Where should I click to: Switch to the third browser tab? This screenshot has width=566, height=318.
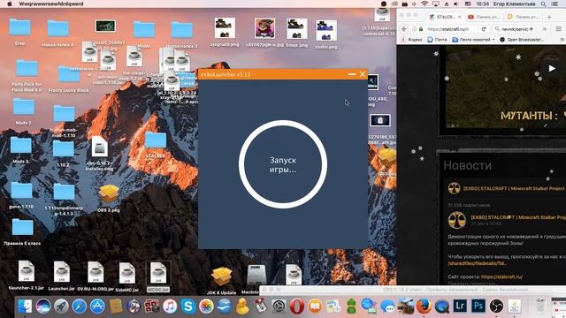[x=524, y=17]
